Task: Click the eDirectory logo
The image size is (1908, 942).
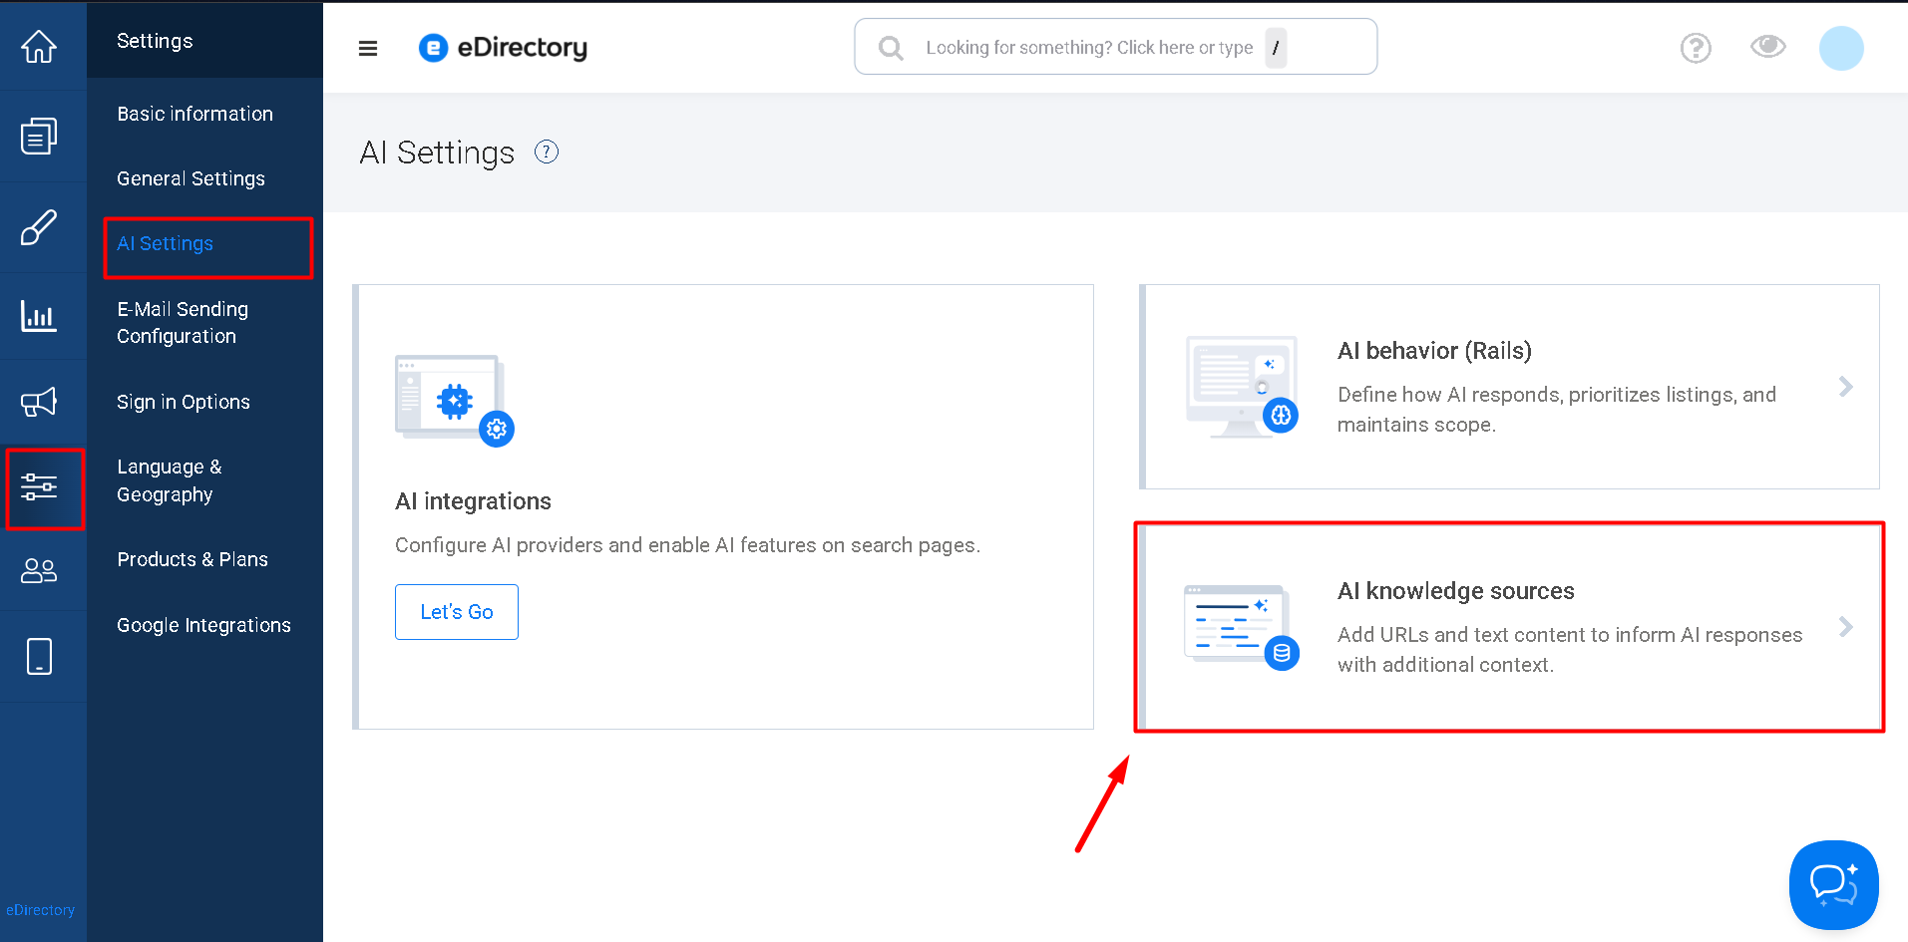Action: tap(503, 48)
